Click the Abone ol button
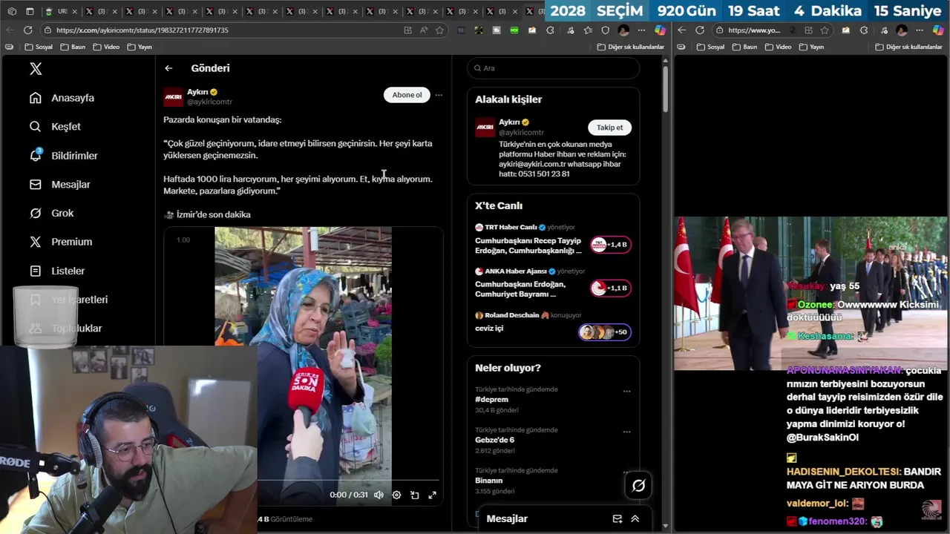Viewport: 950px width, 534px height. coord(407,95)
